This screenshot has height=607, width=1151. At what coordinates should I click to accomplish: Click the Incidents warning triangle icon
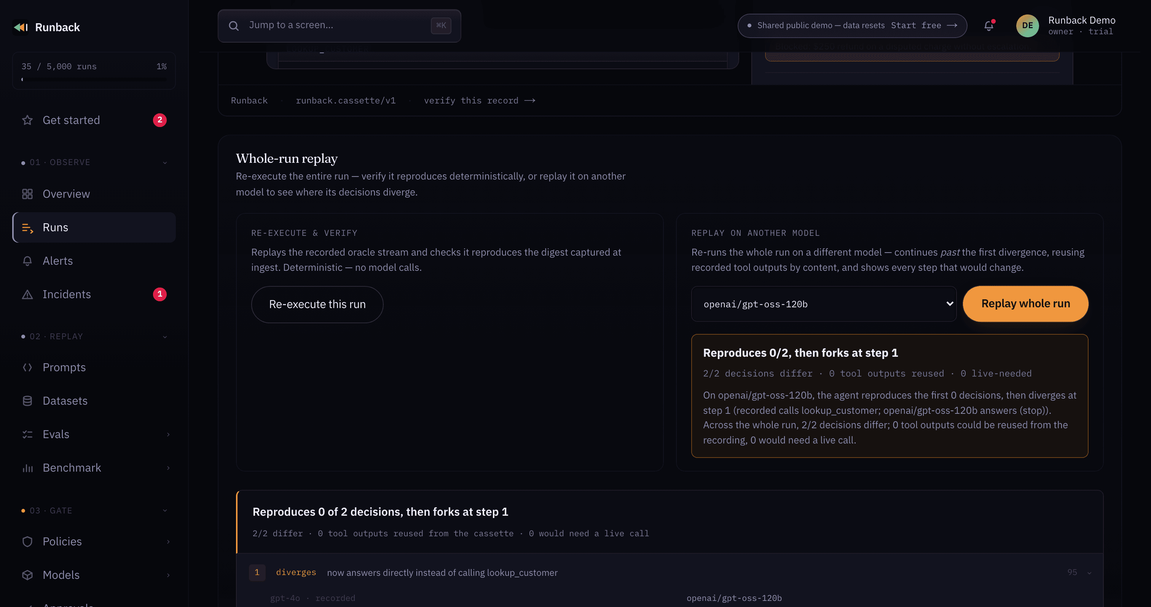(x=27, y=295)
